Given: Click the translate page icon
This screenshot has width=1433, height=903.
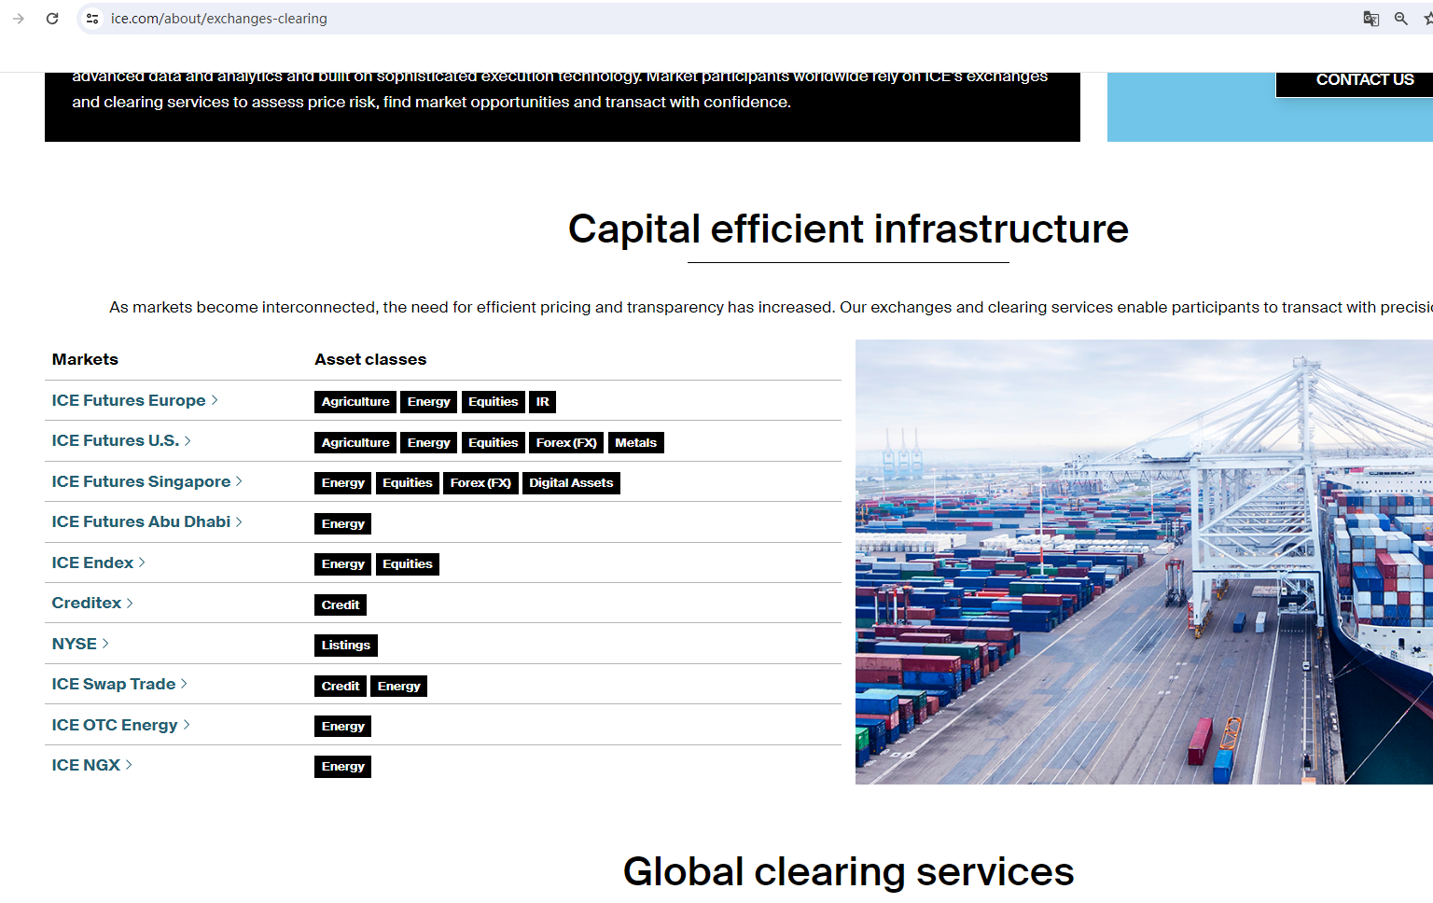Looking at the screenshot, I should (x=1370, y=19).
